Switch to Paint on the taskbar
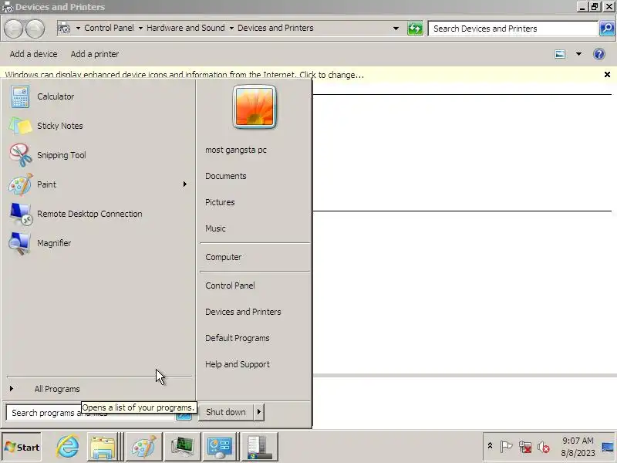Image resolution: width=617 pixels, height=463 pixels. [143, 447]
